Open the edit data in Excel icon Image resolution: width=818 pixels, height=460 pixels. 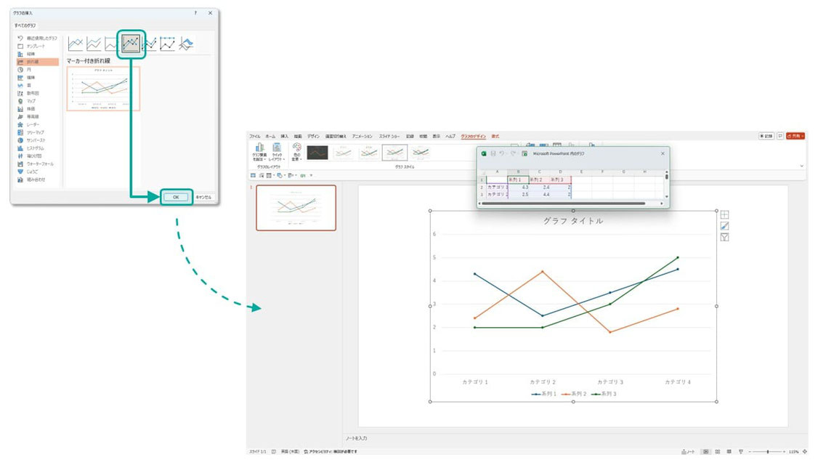[525, 153]
